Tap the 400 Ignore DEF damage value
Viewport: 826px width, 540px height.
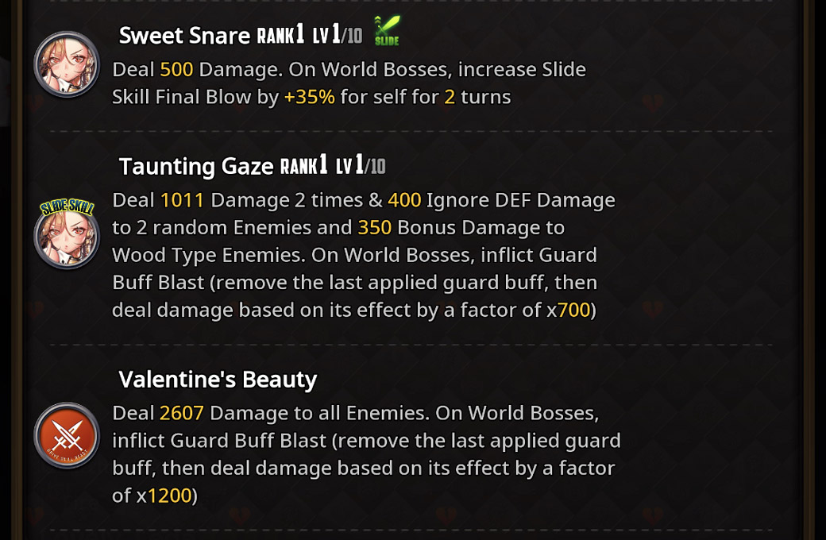pos(404,200)
